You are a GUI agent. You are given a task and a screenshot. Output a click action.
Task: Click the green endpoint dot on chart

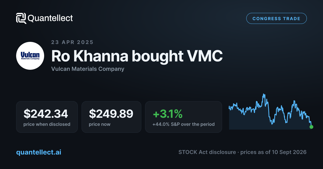[x=311, y=127]
